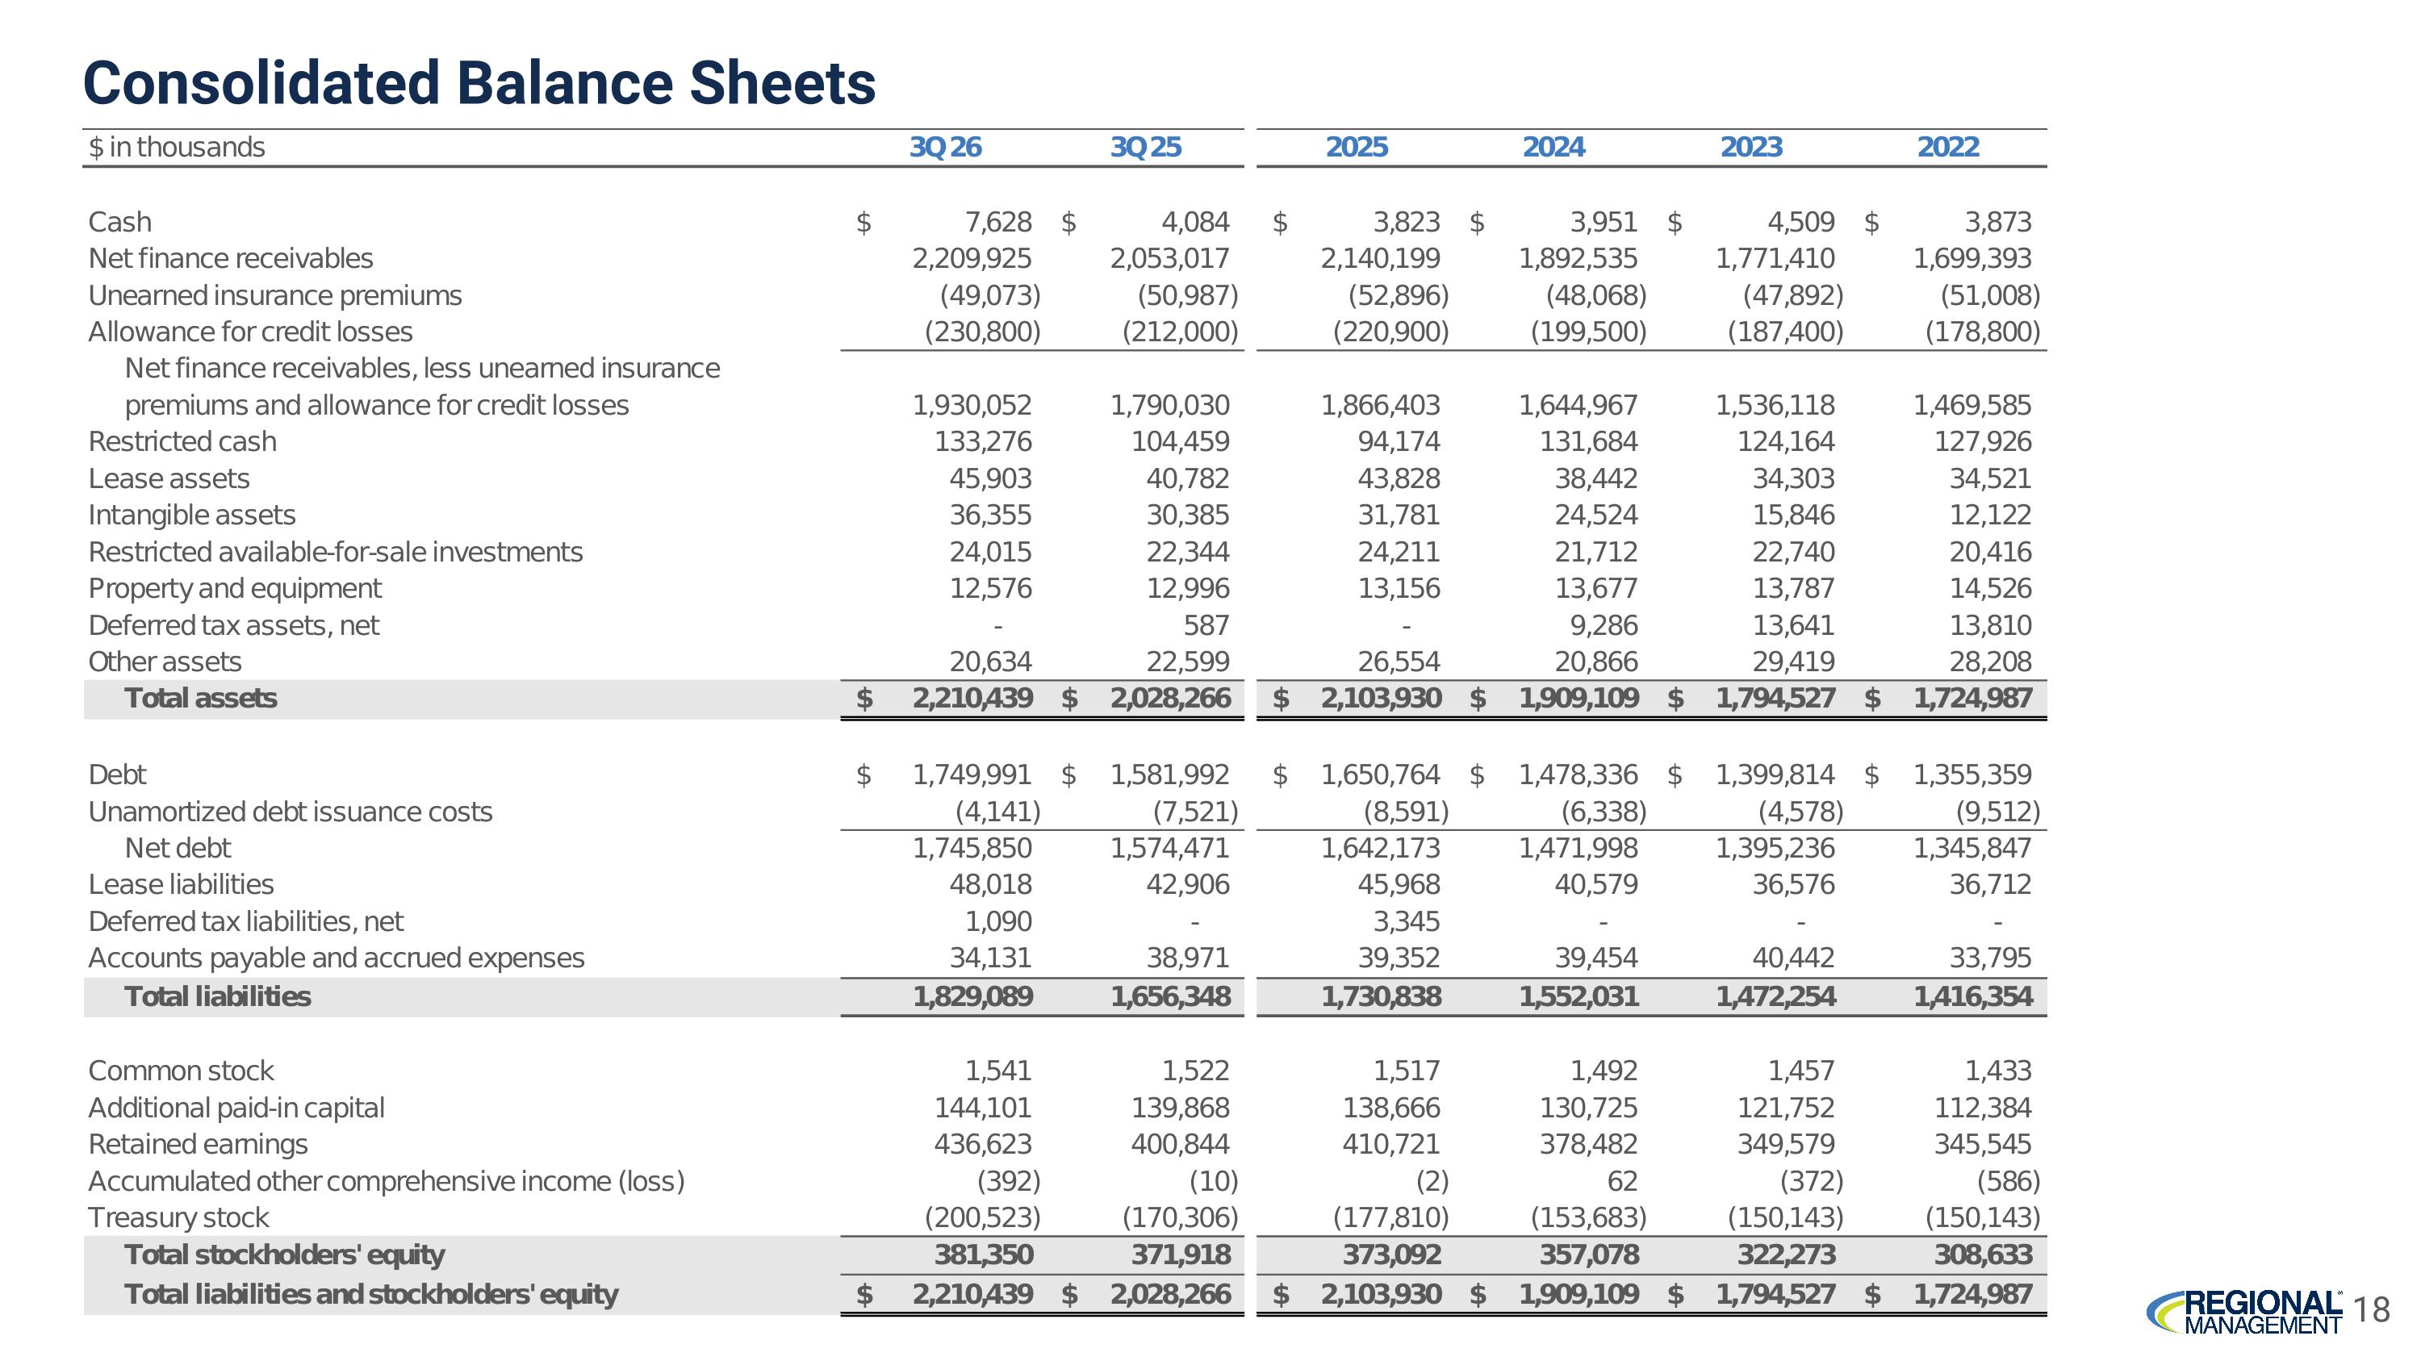Click the Regional Management logo
Screen dimensions: 2421x1361
(x=2244, y=1311)
